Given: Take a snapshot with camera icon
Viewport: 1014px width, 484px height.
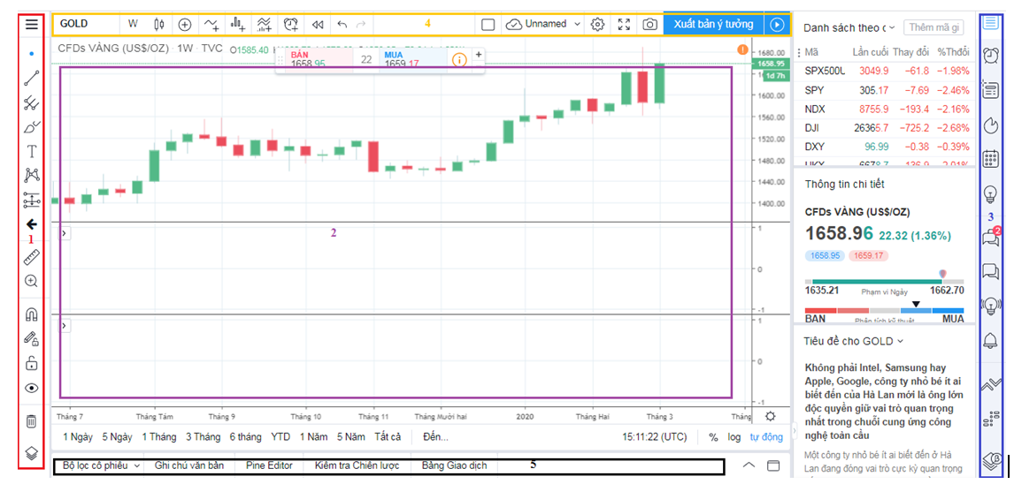Looking at the screenshot, I should point(650,25).
